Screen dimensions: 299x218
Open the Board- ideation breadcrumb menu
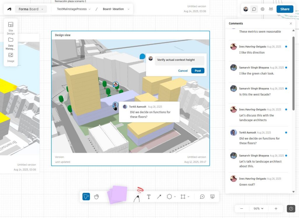click(115, 9)
